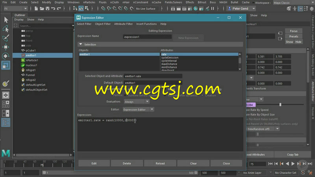The width and height of the screenshot is (315, 177).
Task: Click the pause Viewport icon
Action: click(213, 8)
